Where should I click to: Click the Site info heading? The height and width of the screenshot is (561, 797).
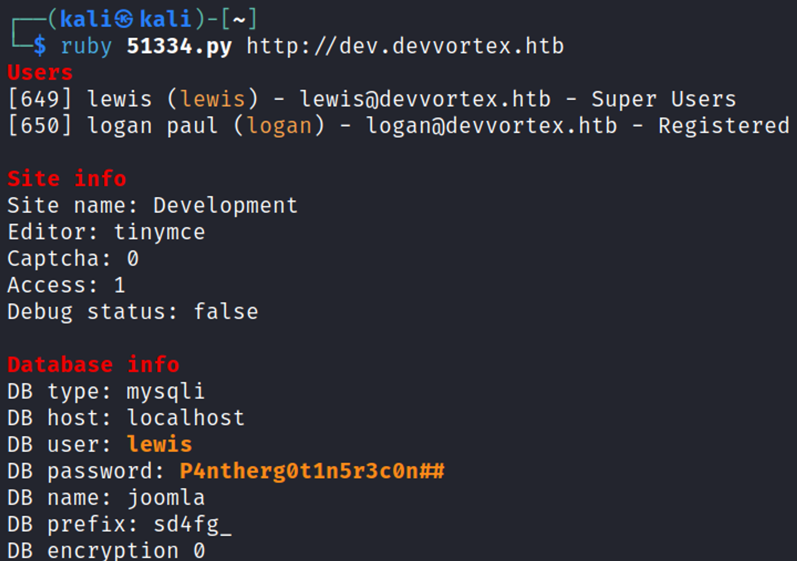pyautogui.click(x=67, y=178)
